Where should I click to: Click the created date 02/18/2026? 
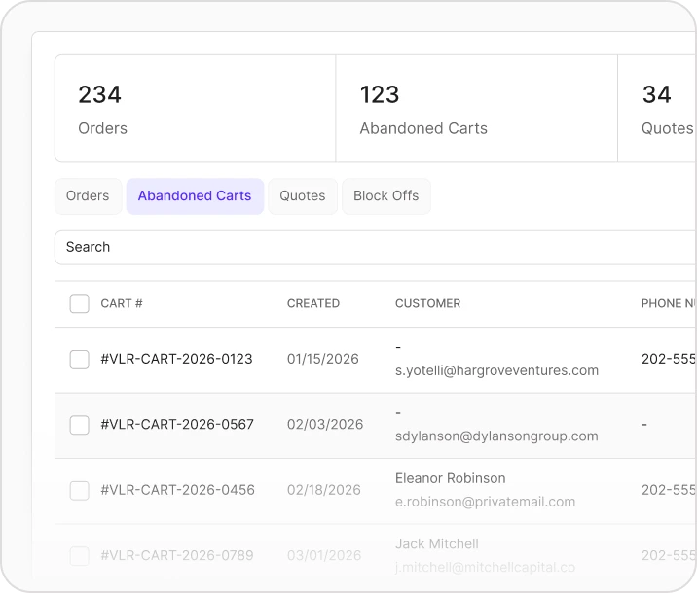tap(323, 490)
